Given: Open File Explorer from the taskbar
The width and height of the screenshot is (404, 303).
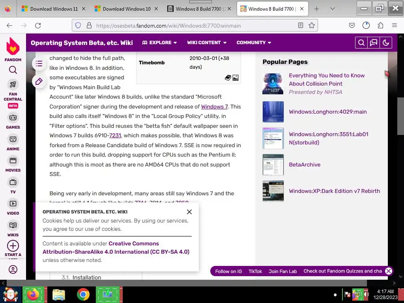Looking at the screenshot, I should coord(59,294).
